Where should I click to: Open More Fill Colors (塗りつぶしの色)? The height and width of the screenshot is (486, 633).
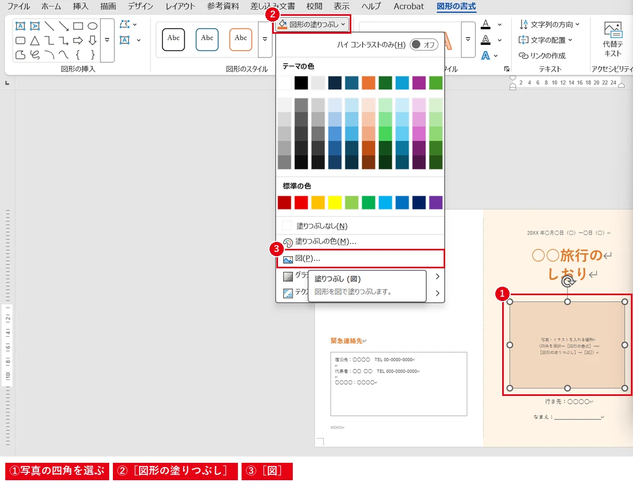[x=360, y=241]
